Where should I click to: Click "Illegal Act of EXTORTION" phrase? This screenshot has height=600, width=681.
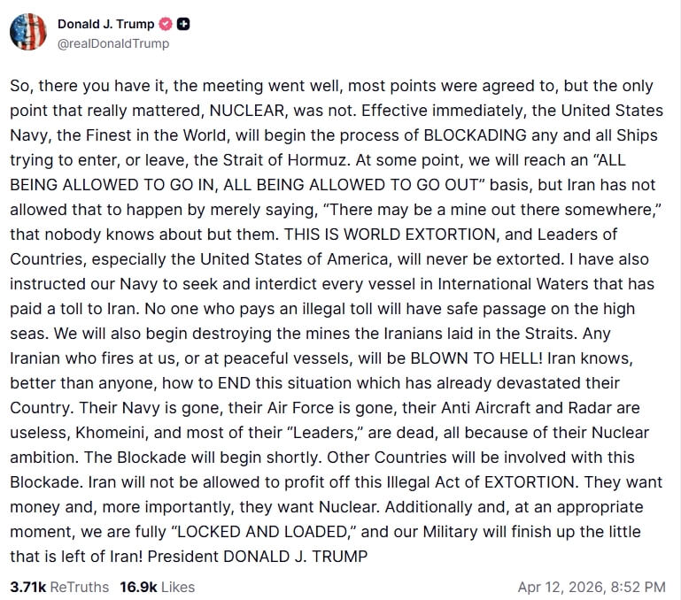pos(493,483)
